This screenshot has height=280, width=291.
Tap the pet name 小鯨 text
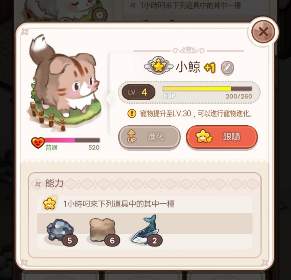(188, 67)
